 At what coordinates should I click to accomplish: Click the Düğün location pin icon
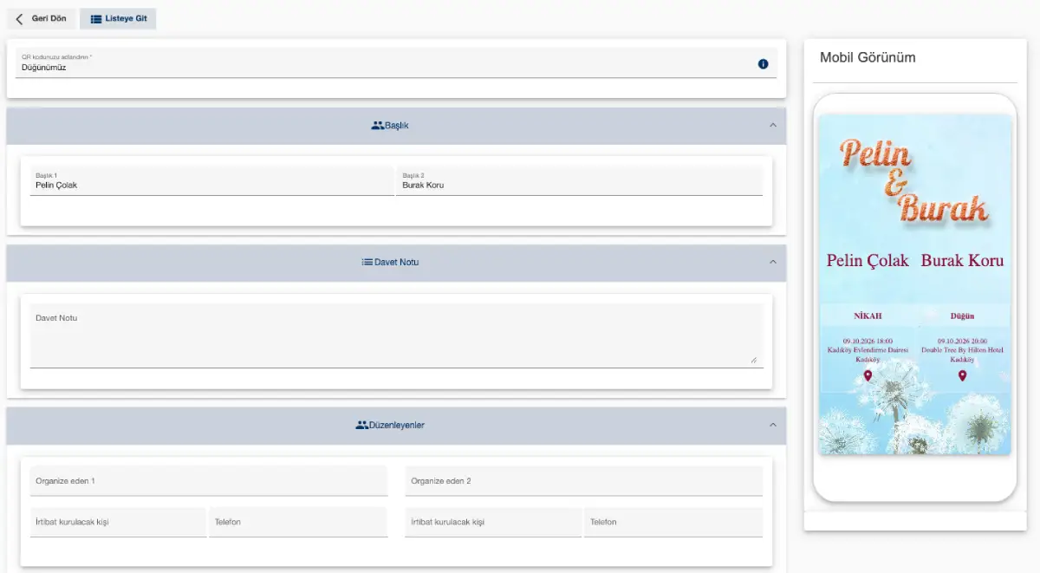(x=962, y=375)
